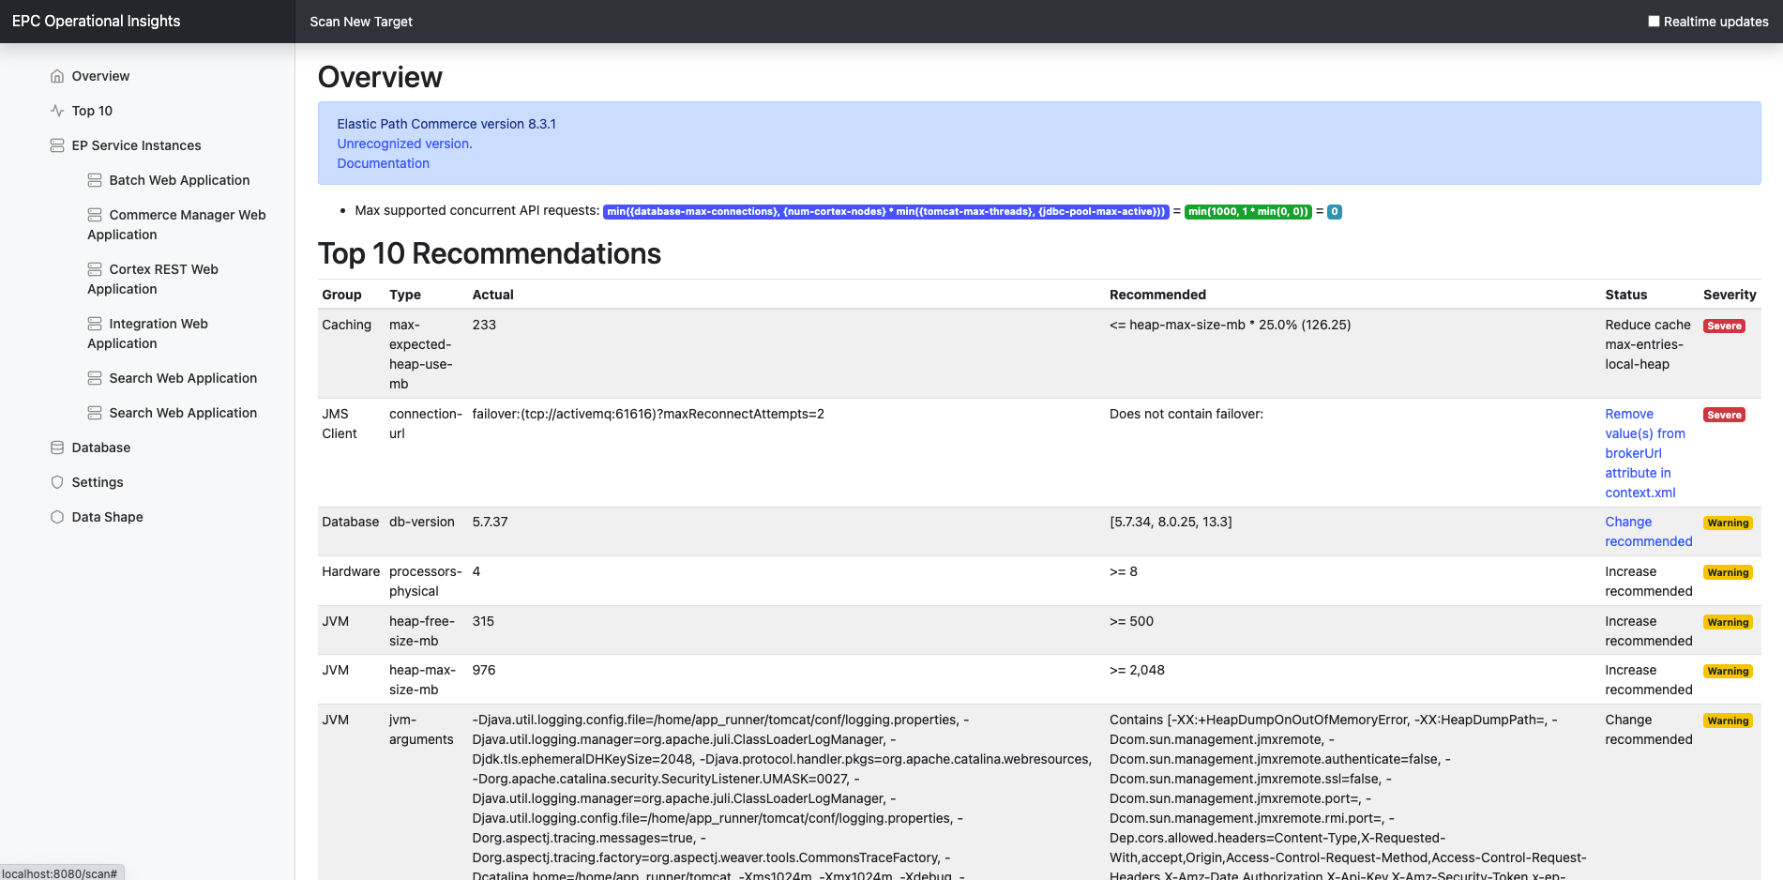Select Commerce Manager Web Application entry

176,224
